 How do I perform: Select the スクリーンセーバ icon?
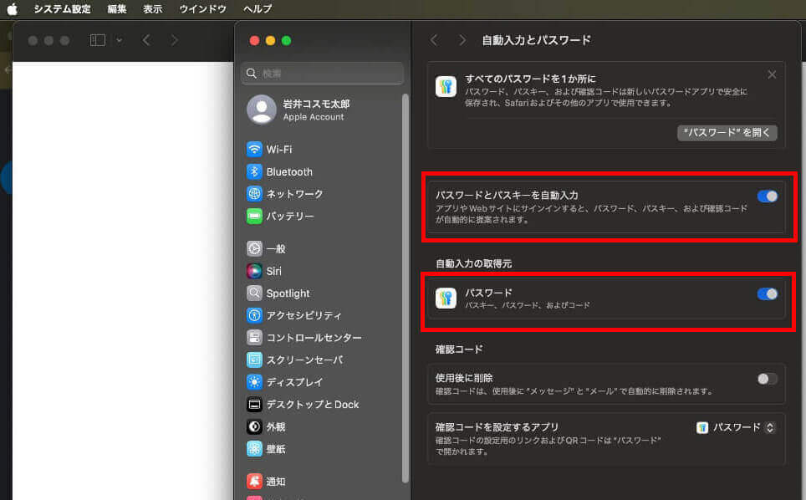pyautogui.click(x=254, y=360)
